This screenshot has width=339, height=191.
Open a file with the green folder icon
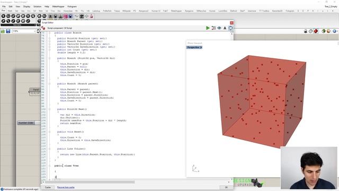pos(3,31)
